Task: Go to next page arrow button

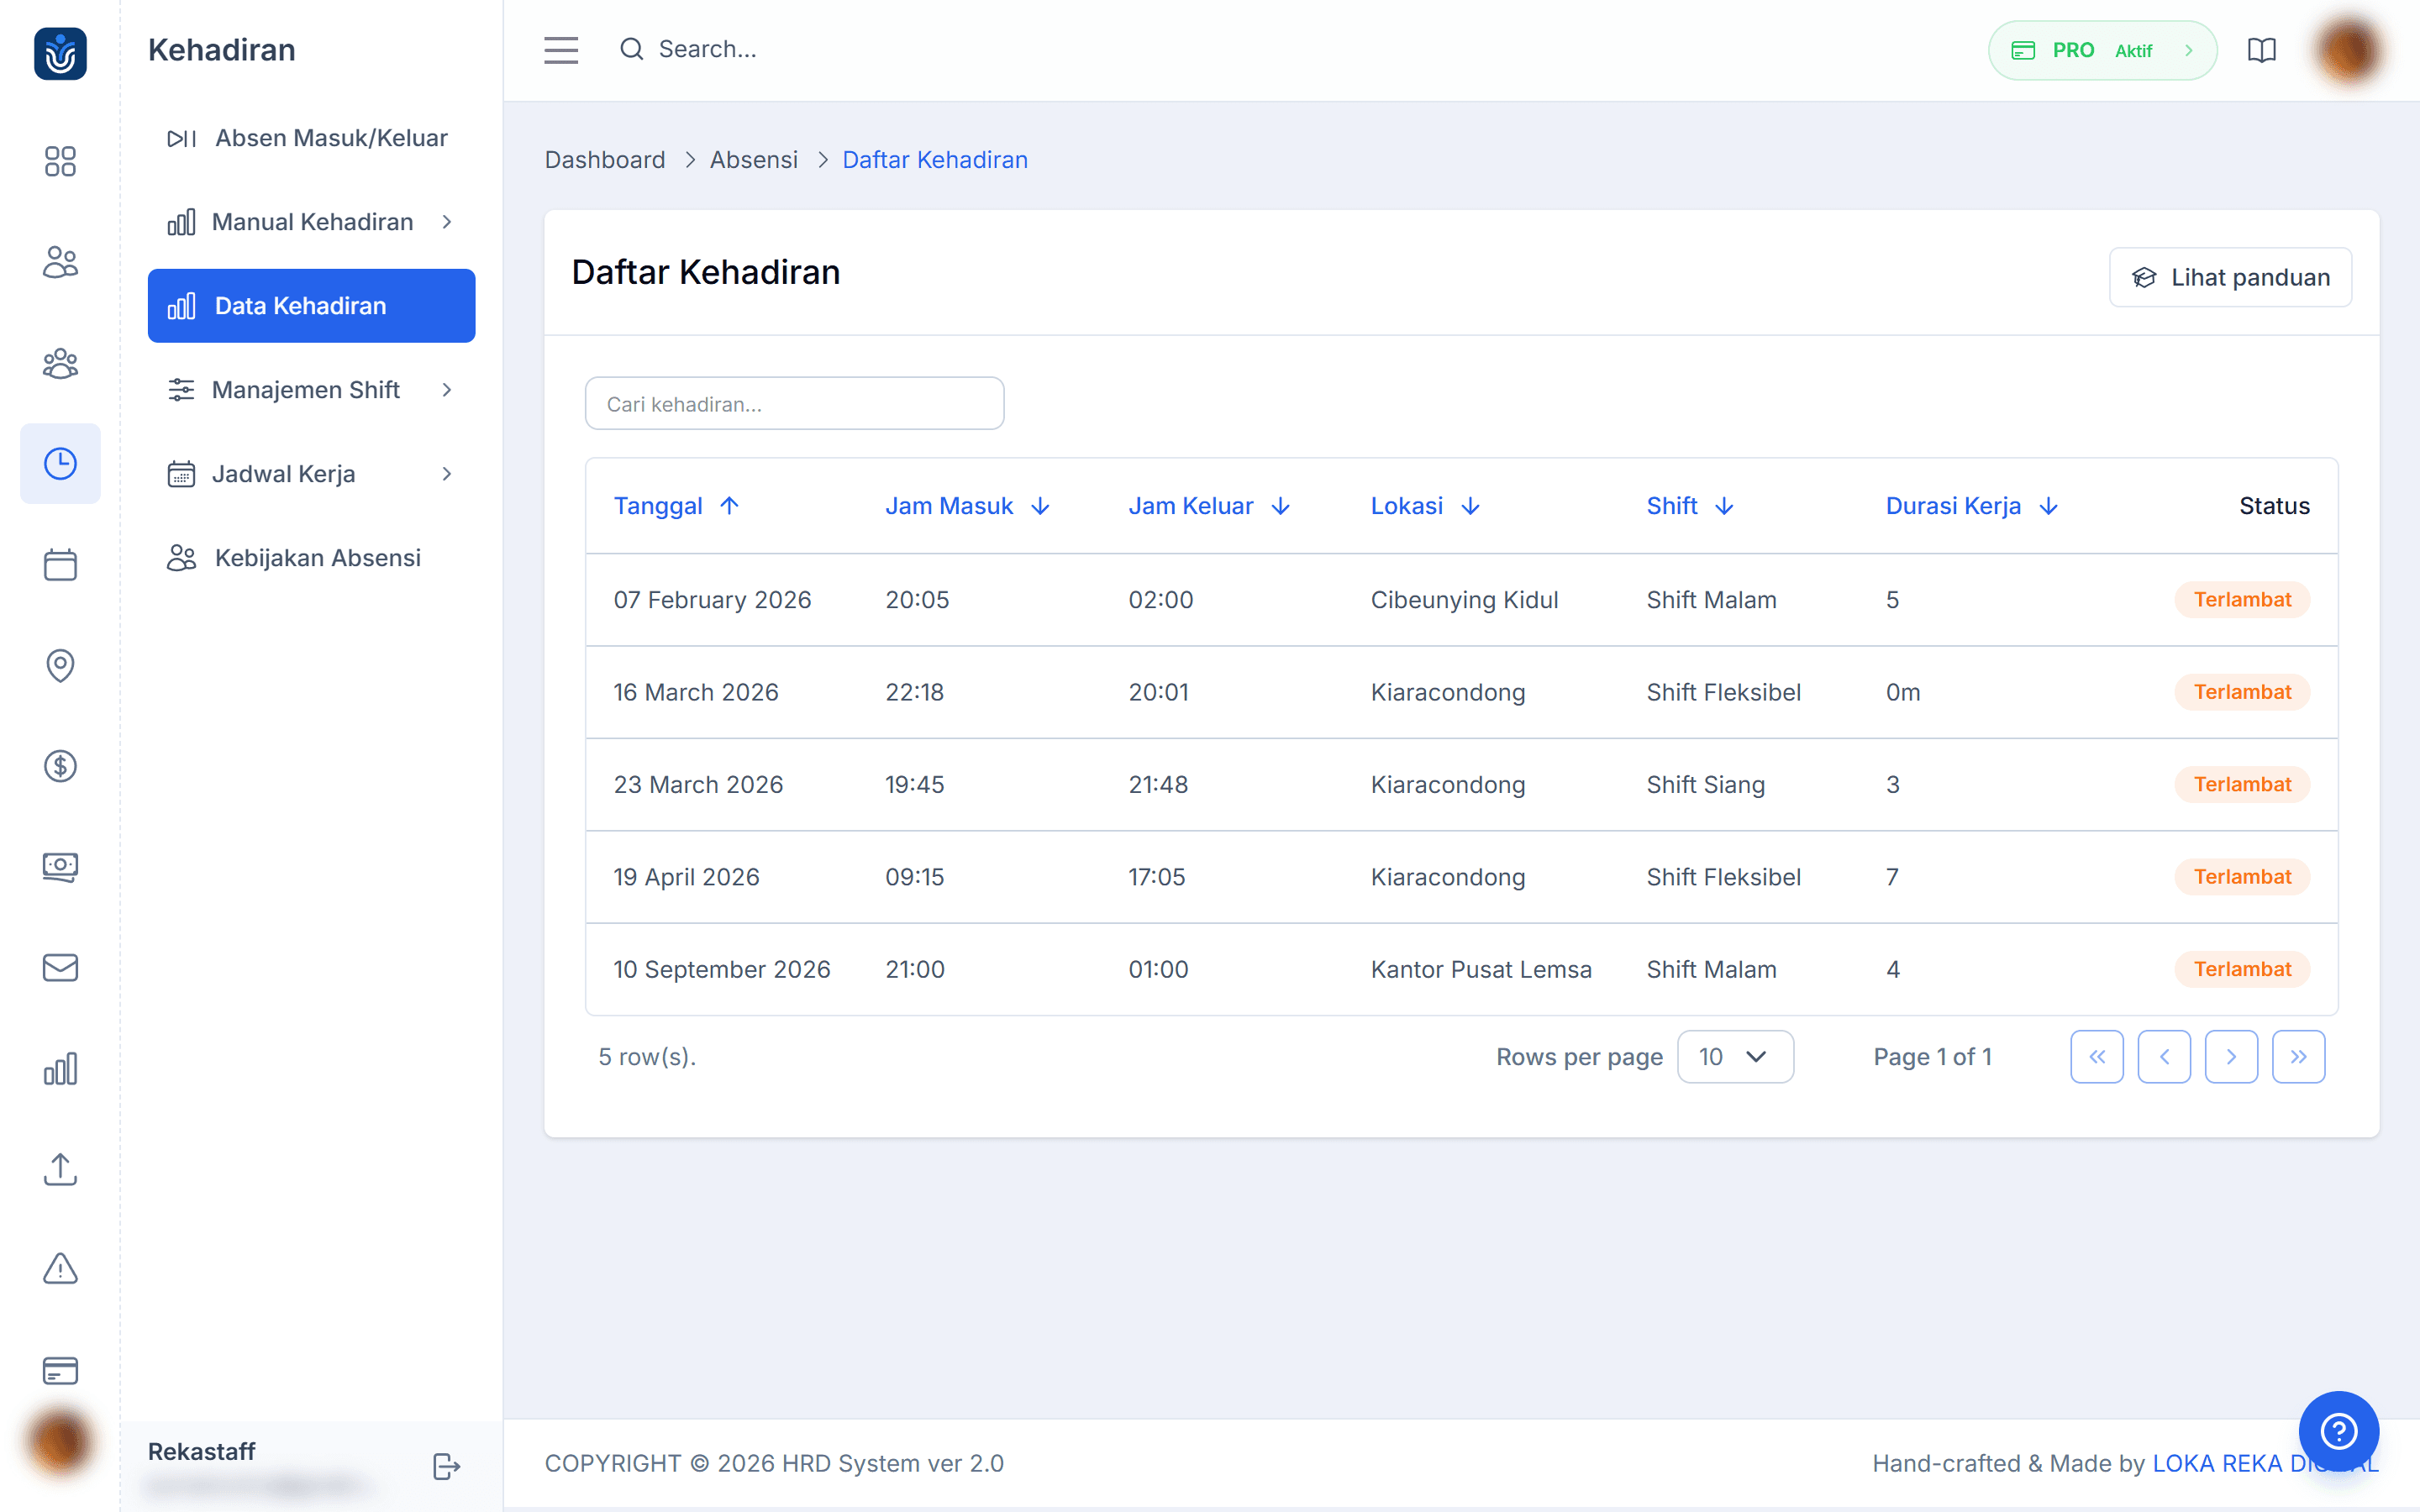Action: click(x=2231, y=1057)
